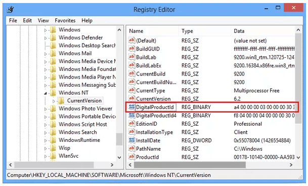Select the DigitalProductId value name
The height and width of the screenshot is (186, 308).
coord(155,107)
